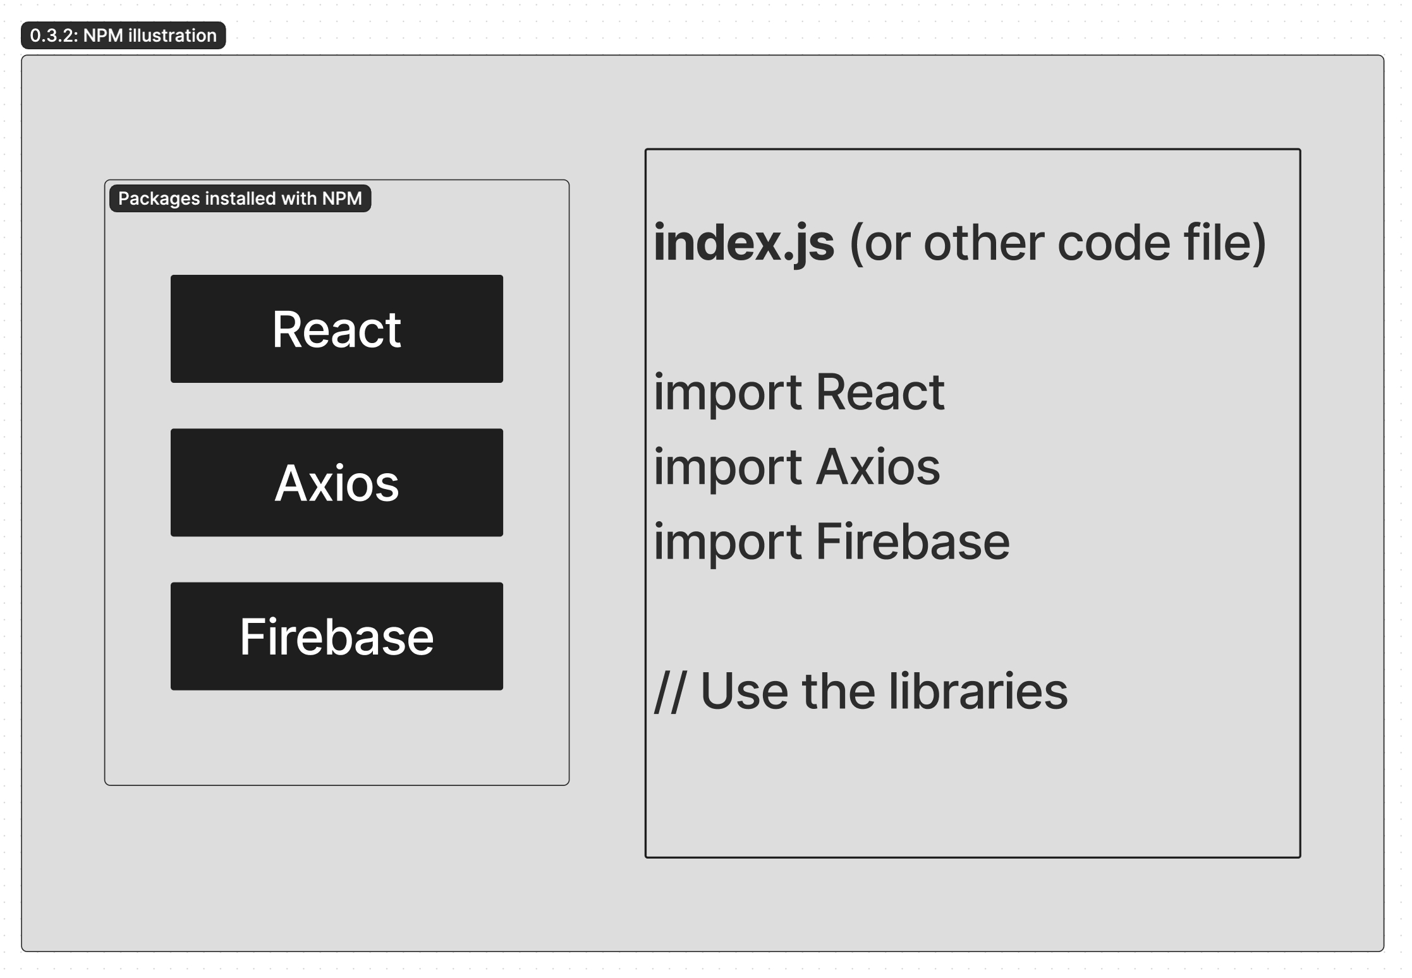
Task: Click the '// Use the libraries' comment
Action: [860, 691]
